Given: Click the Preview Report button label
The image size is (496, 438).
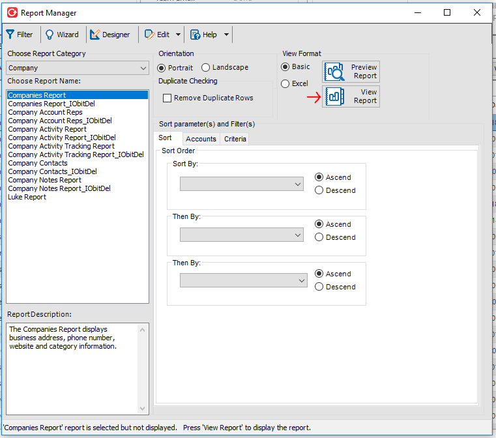Looking at the screenshot, I should pyautogui.click(x=364, y=72).
